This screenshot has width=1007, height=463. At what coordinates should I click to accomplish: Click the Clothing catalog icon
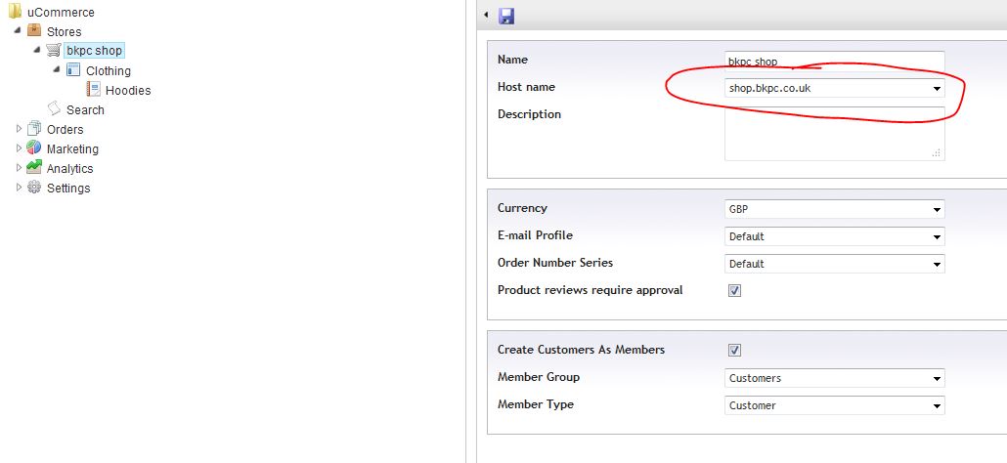click(73, 70)
